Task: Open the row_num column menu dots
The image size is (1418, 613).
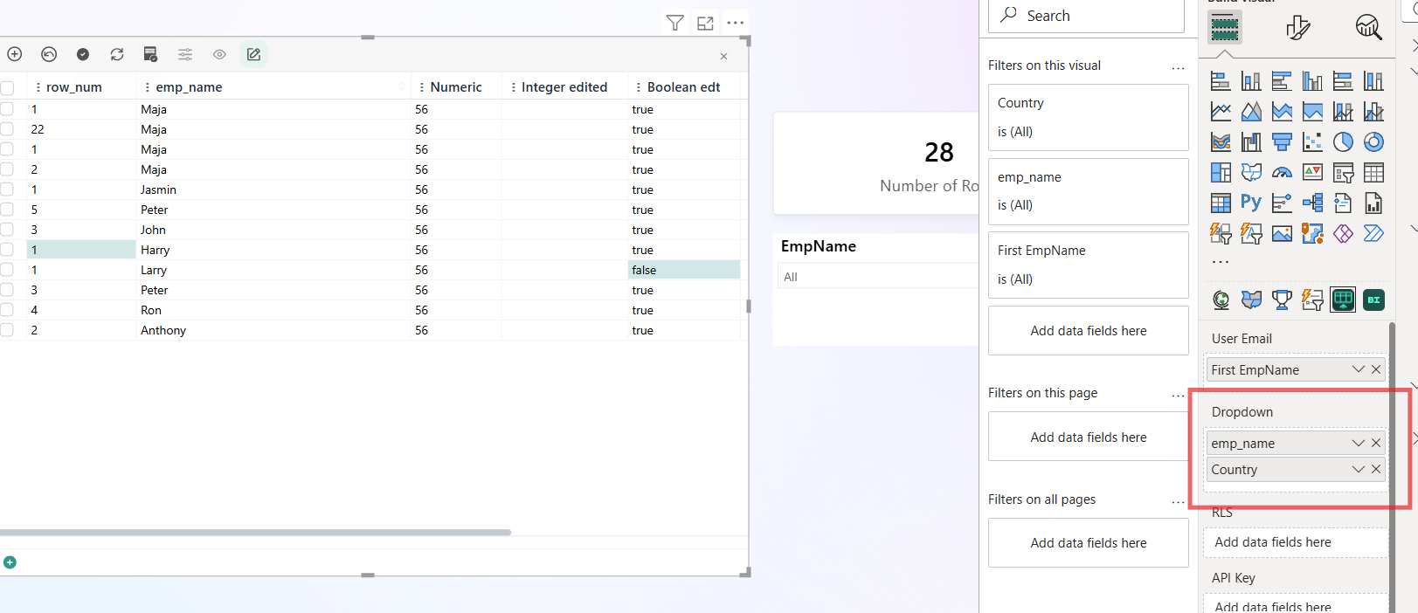Action: click(38, 87)
